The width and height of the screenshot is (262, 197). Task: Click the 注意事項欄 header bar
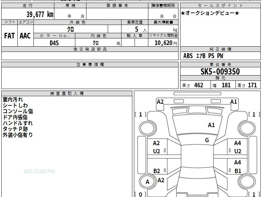click(90, 65)
